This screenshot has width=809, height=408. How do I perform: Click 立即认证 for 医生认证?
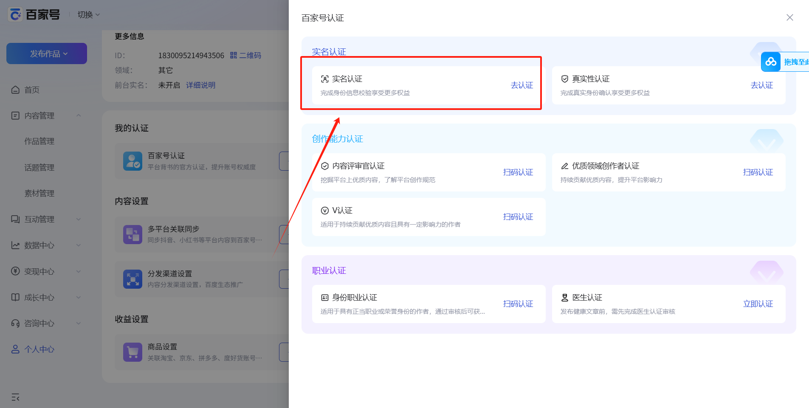click(x=758, y=304)
